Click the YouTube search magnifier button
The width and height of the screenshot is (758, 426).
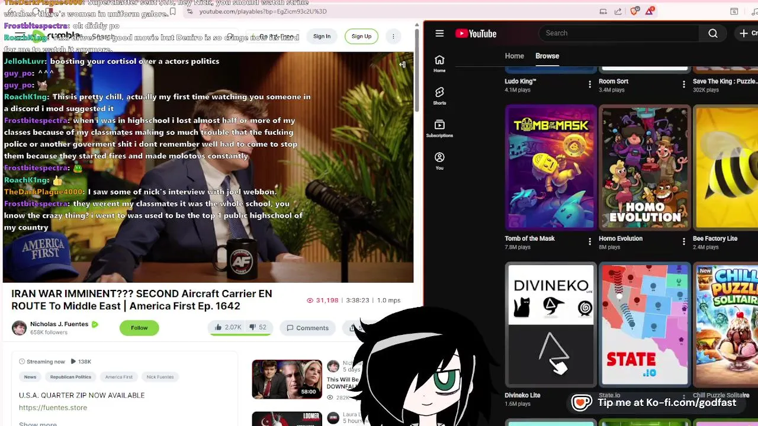click(x=713, y=33)
